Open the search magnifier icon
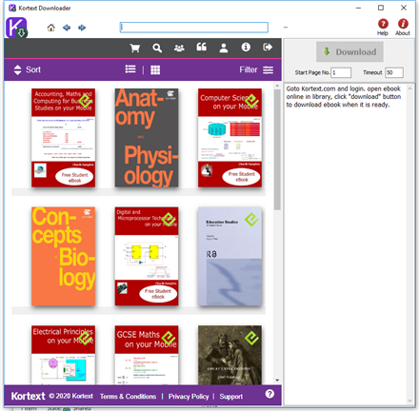419x411 pixels. pos(157,48)
